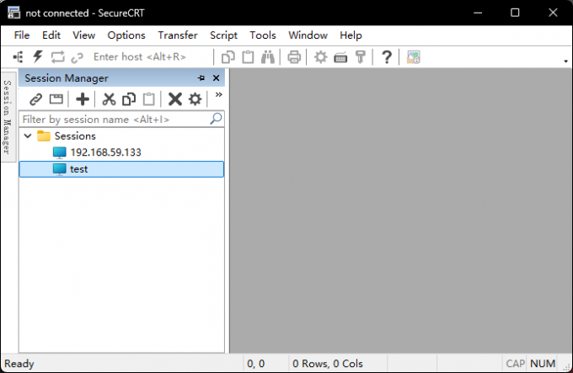Click the vertical Session Manager side tab
The width and height of the screenshot is (573, 373).
(x=8, y=116)
